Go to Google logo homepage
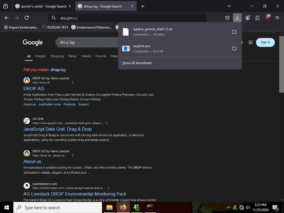The height and width of the screenshot is (213, 284). pyautogui.click(x=33, y=42)
